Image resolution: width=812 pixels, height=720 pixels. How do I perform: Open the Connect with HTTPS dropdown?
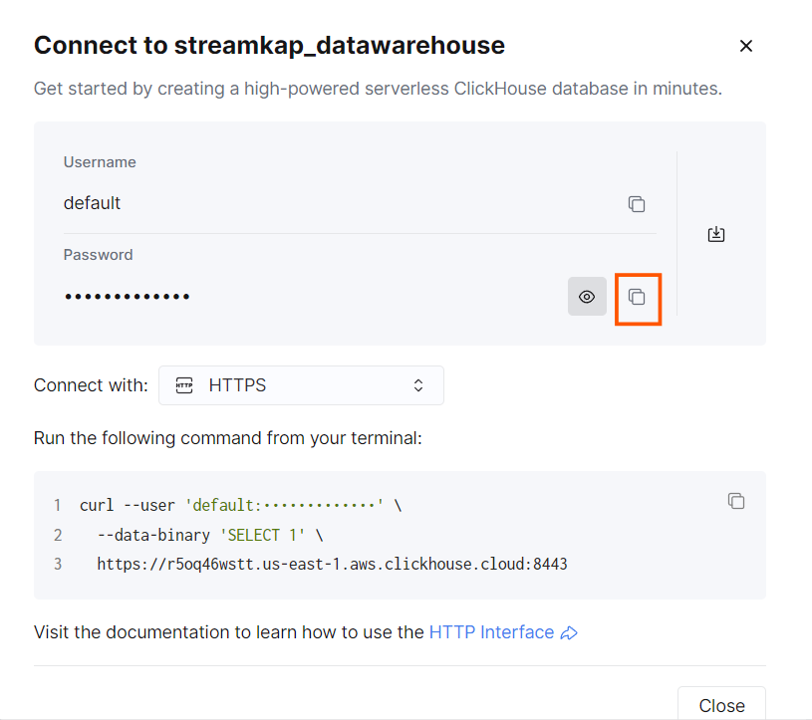301,385
